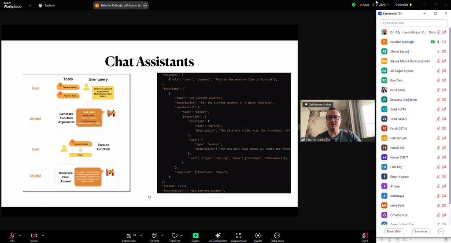The height and width of the screenshot is (243, 451).
Task: Click the Batuhan Kadıoğlu screen sharing label
Action: 121,5
